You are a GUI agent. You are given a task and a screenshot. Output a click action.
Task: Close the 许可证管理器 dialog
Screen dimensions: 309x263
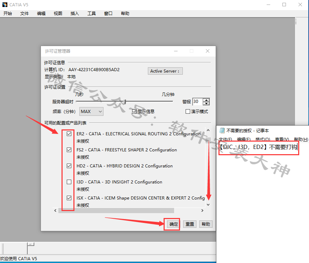(x=208, y=51)
